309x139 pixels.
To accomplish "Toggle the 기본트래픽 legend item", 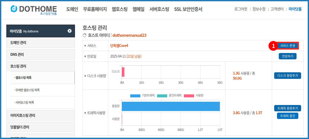I will [x=142, y=96].
